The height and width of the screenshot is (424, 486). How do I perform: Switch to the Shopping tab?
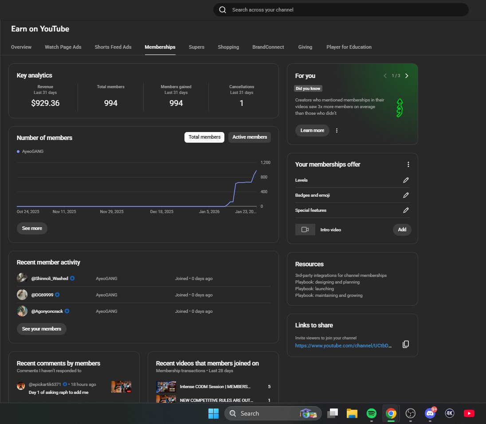(228, 47)
